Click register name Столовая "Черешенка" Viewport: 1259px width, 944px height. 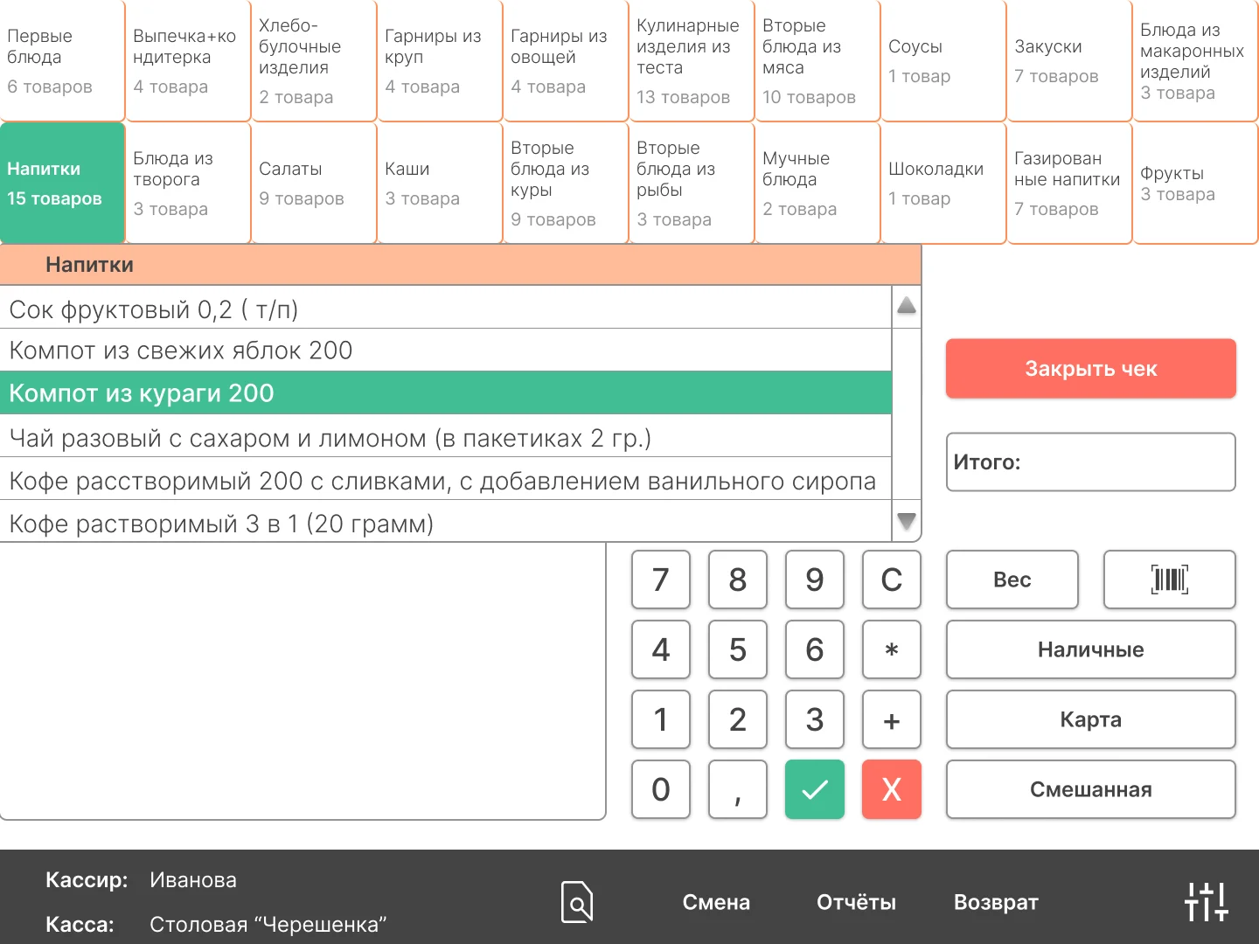268,924
